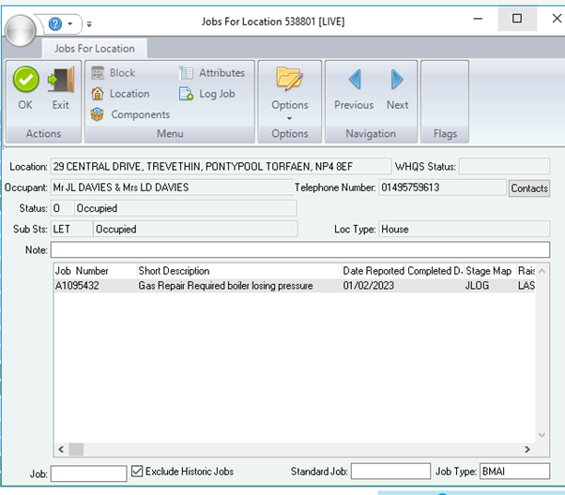
Task: Click the Loc Type House field
Action: point(464,230)
